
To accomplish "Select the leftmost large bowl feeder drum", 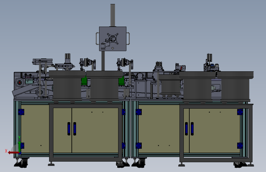I will 67,86.
